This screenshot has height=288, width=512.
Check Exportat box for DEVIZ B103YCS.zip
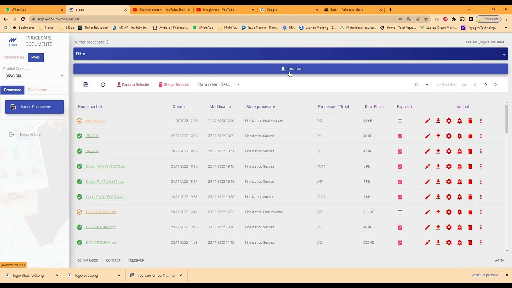400,212
